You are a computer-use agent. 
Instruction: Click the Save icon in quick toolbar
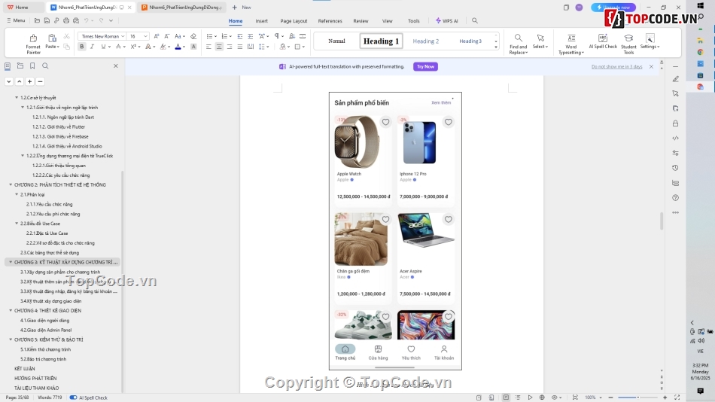point(47,20)
